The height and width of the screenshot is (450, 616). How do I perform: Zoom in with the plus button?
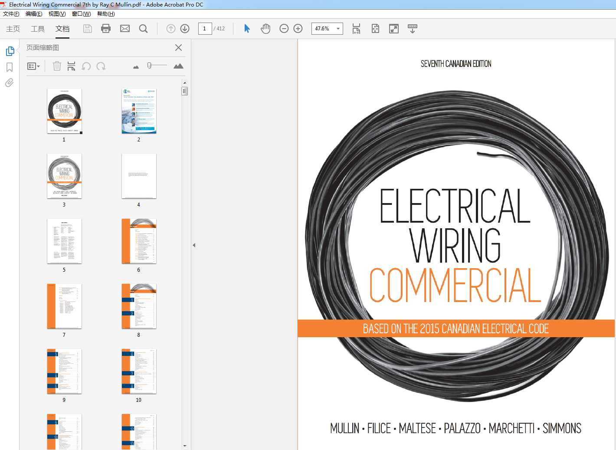(x=298, y=29)
